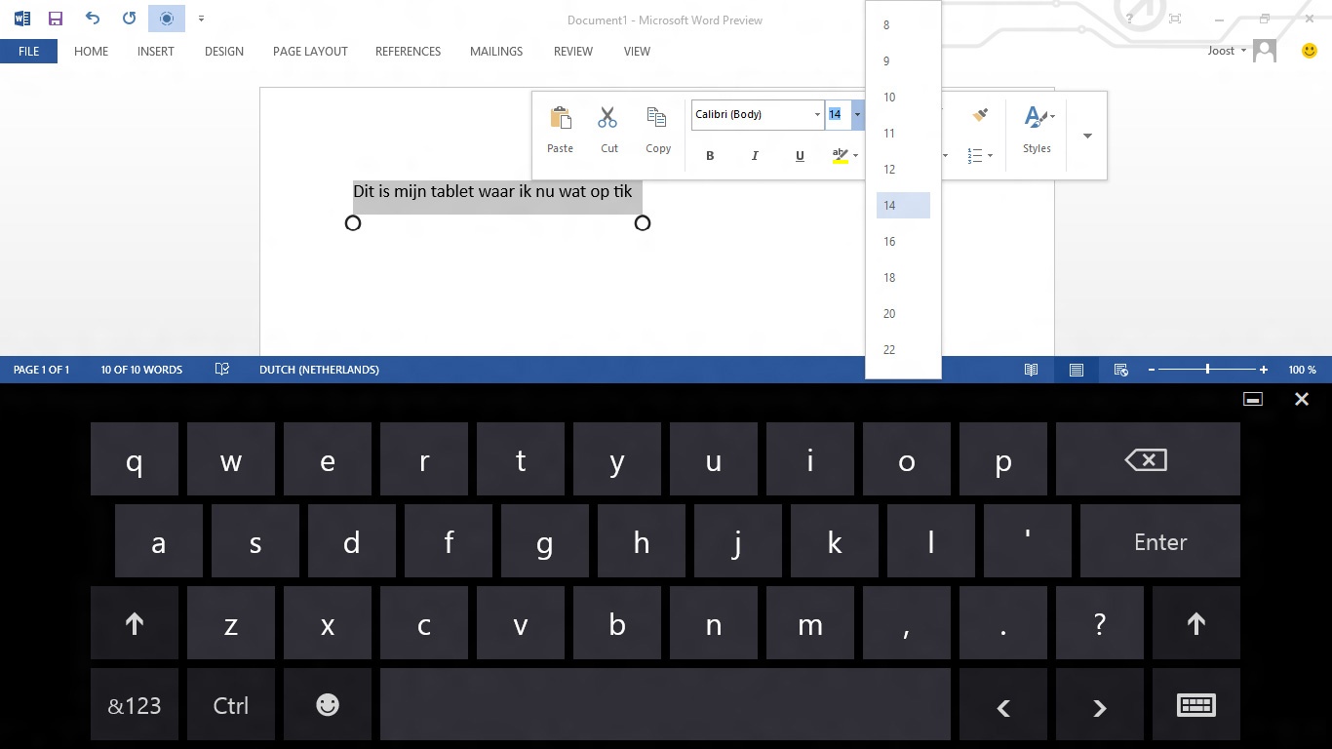Open the FILE tab
The image size is (1332, 749).
coord(29,51)
